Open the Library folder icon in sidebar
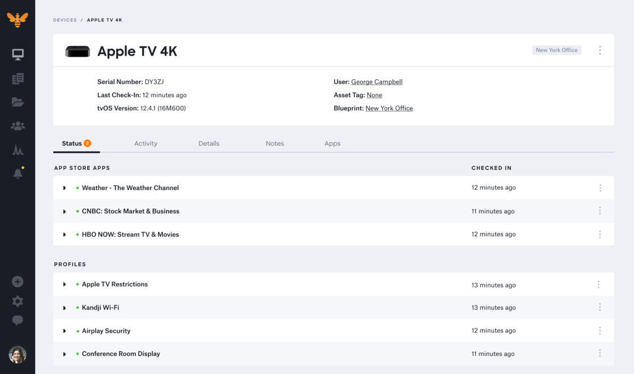This screenshot has height=374, width=634. (18, 102)
